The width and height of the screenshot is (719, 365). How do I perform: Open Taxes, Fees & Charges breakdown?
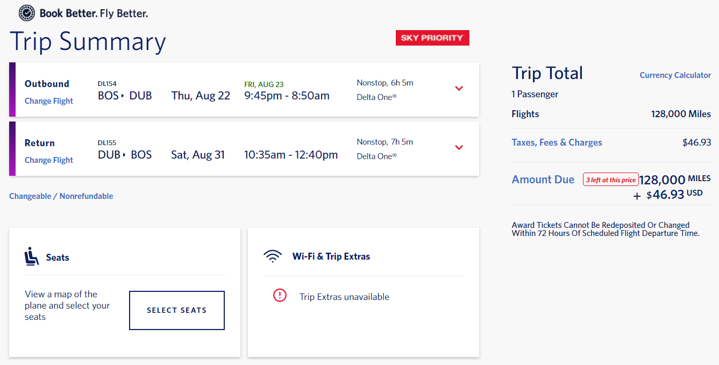pyautogui.click(x=557, y=142)
